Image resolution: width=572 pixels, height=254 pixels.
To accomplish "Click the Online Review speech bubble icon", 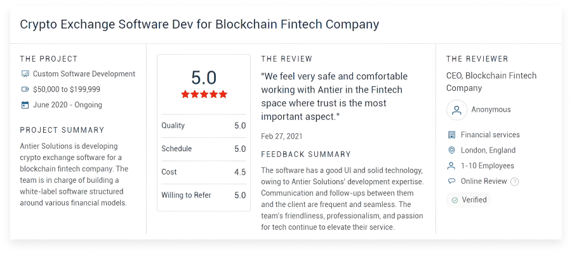I will pos(451,182).
